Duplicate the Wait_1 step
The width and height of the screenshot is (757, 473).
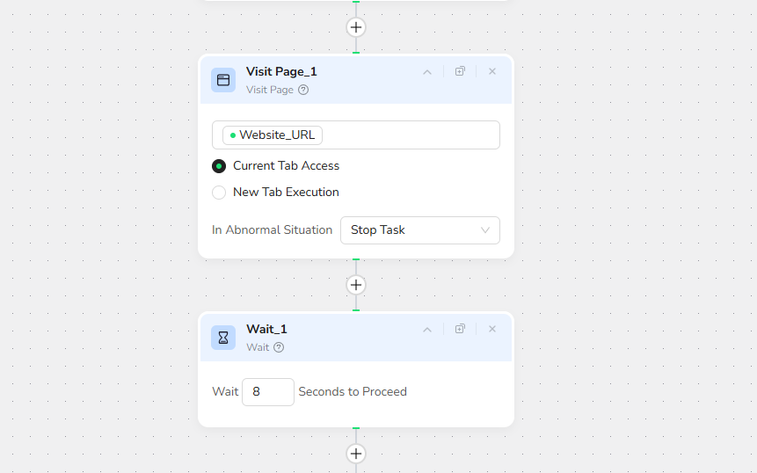tap(460, 329)
